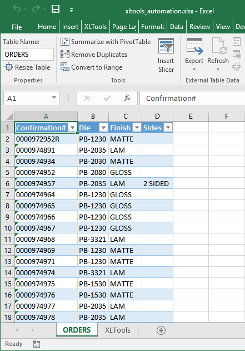
Task: Click the Insert Function fx icon
Action: [x=127, y=98]
